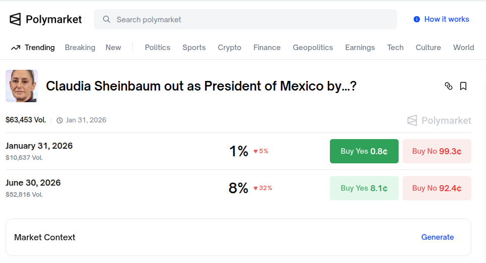Bookmark this market

(463, 86)
